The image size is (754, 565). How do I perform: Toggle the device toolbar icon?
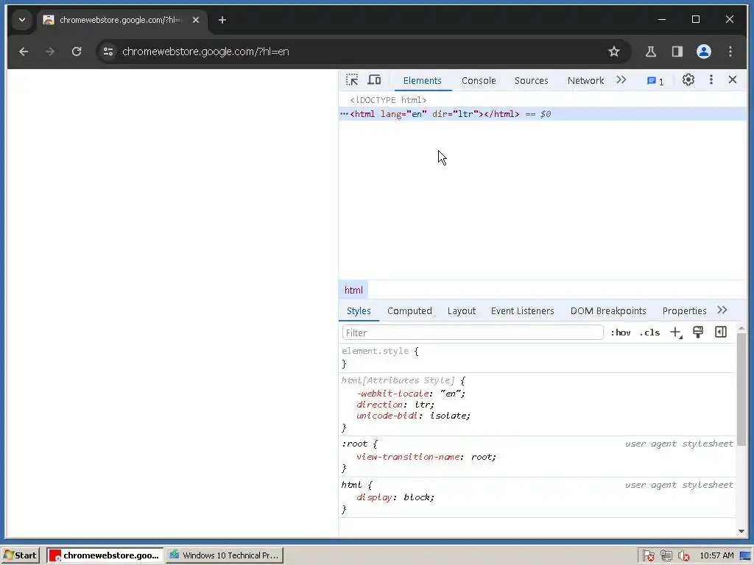coord(374,79)
